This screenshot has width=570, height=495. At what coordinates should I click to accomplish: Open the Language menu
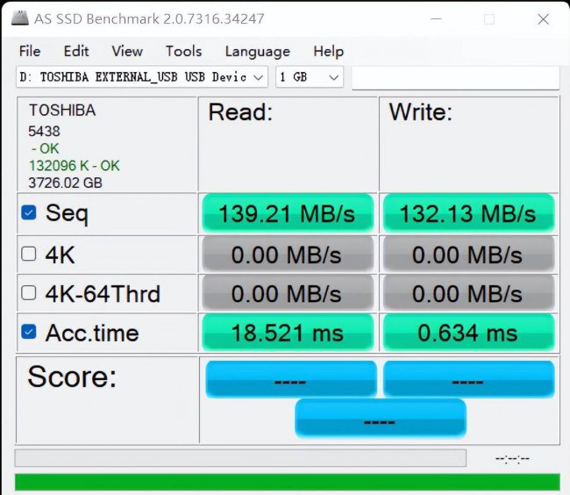tap(257, 52)
